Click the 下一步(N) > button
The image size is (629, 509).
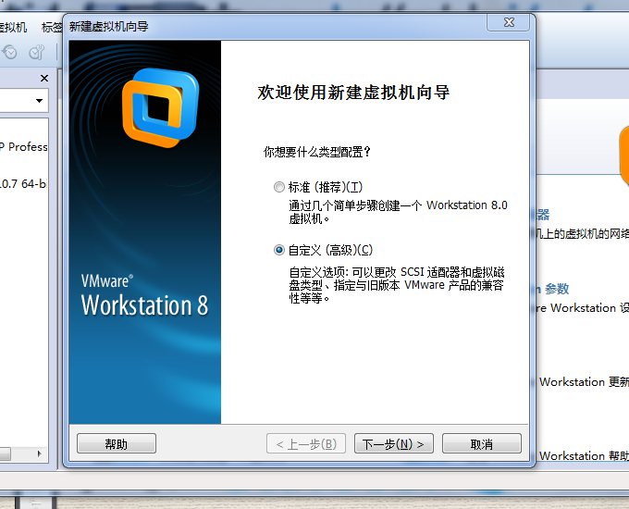pos(393,443)
